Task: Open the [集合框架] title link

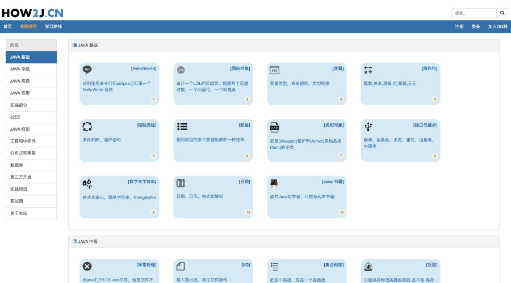Action: 334,265
